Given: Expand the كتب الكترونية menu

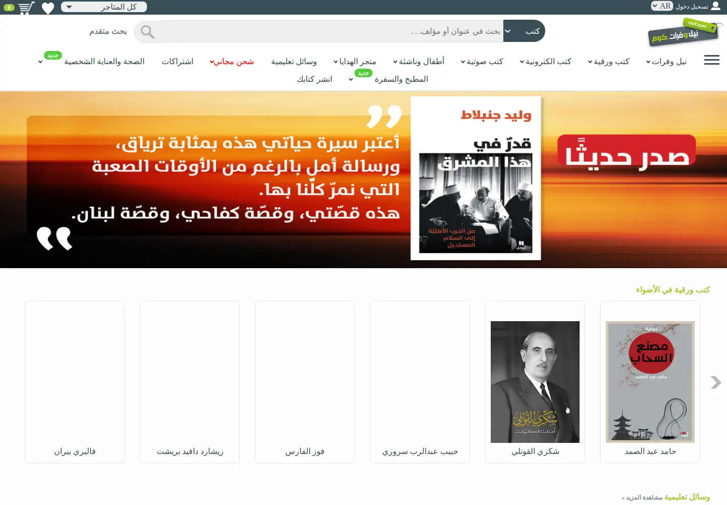Looking at the screenshot, I should pos(545,62).
